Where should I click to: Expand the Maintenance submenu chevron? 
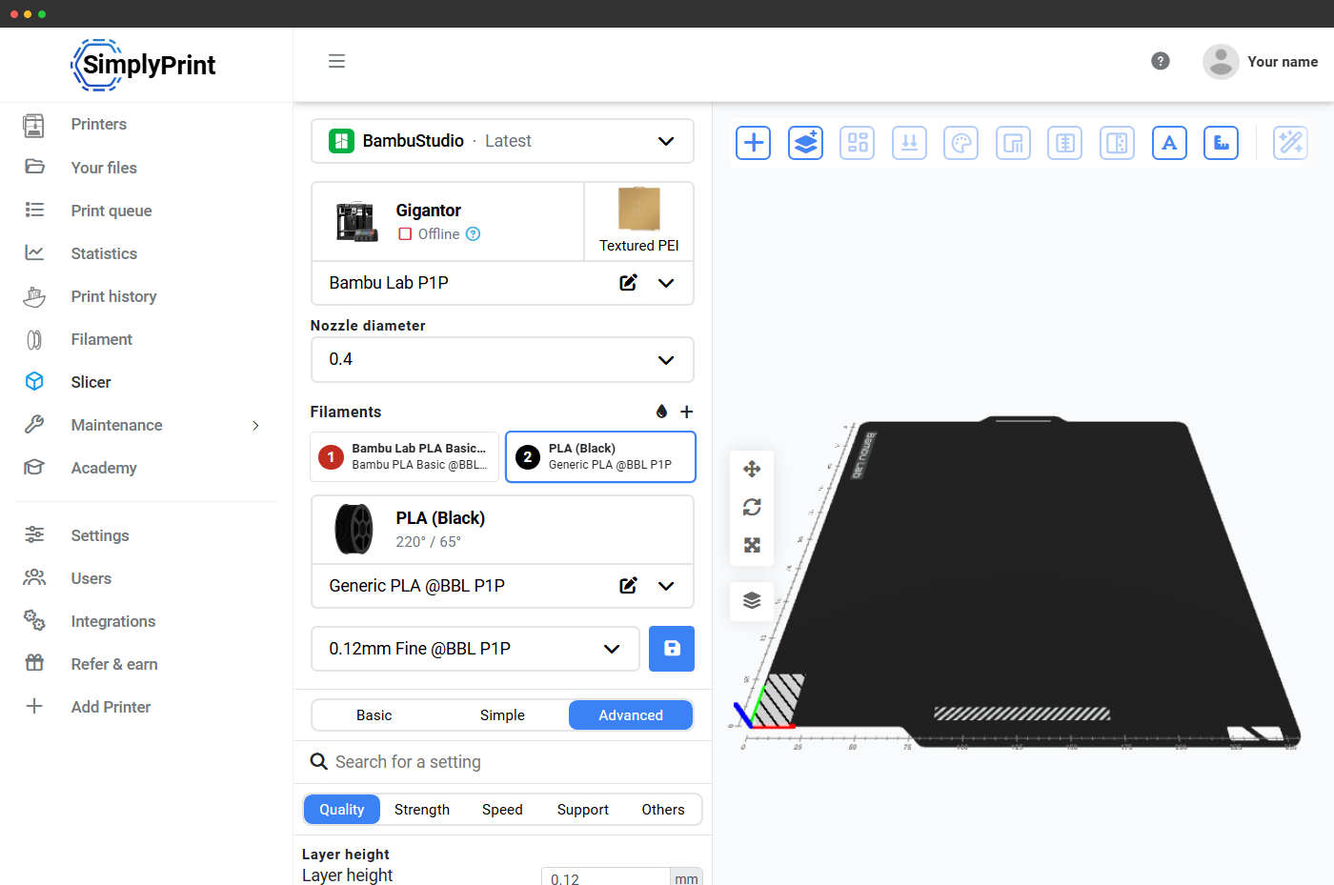[x=255, y=426]
